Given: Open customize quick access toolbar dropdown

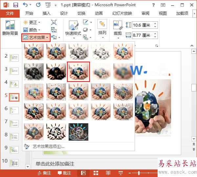Looking at the screenshot, I should (55, 5).
